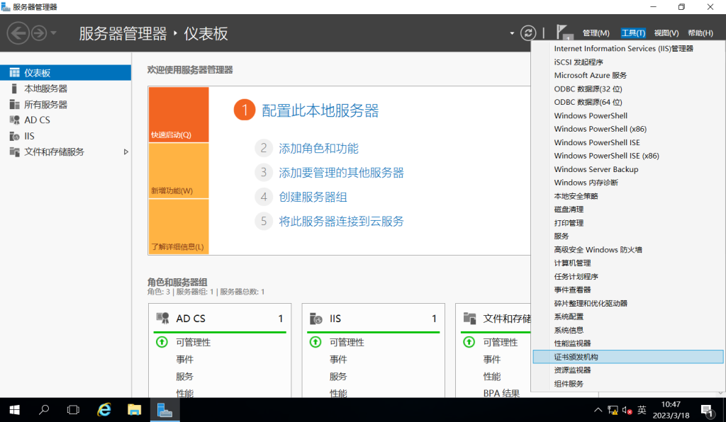Select 仪表板 in the sidebar
726x422 pixels.
click(65, 72)
